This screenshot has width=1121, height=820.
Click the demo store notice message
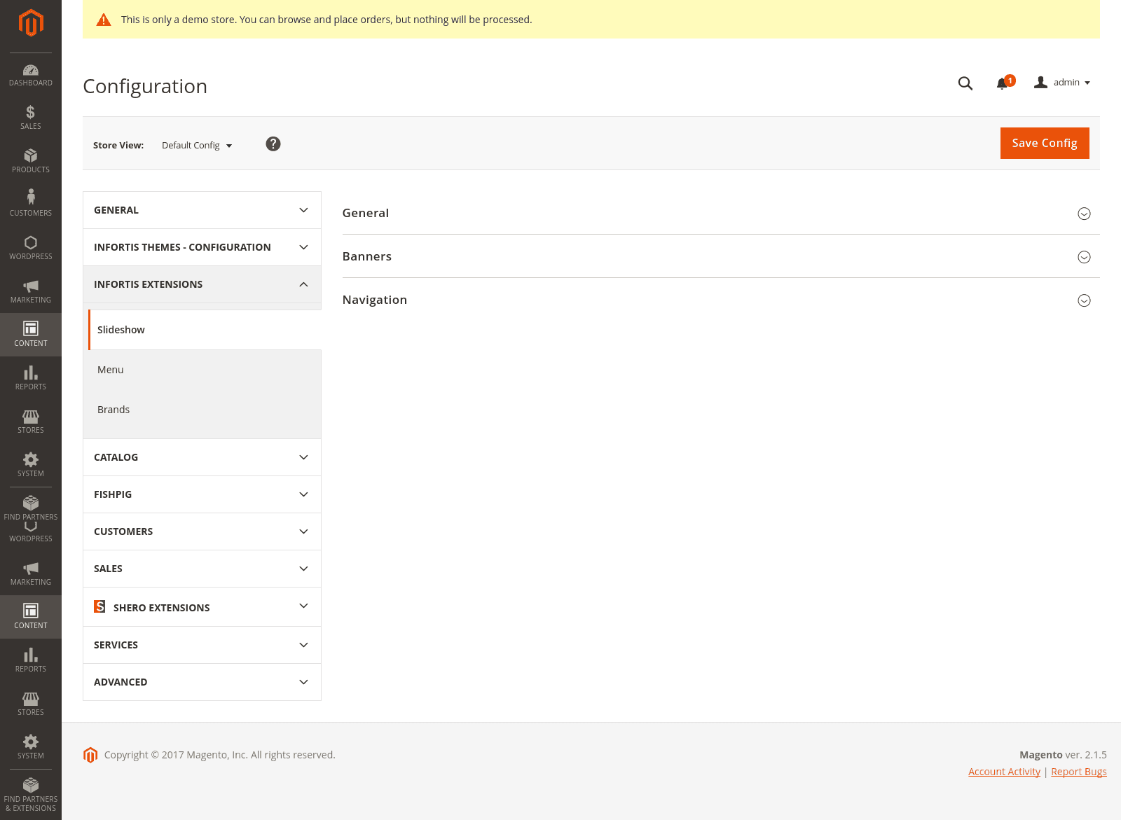click(326, 20)
